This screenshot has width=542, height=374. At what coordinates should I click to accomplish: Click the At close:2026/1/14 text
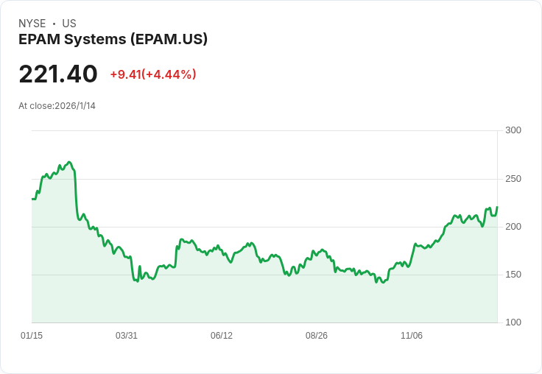click(x=57, y=106)
